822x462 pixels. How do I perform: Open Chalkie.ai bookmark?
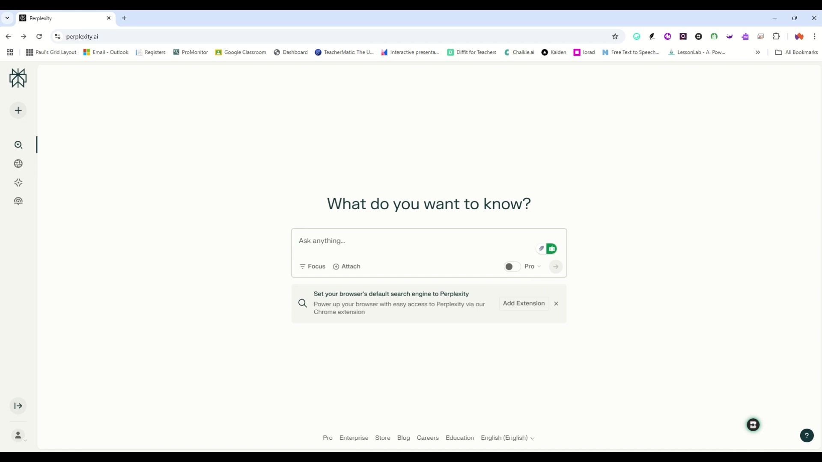519,52
